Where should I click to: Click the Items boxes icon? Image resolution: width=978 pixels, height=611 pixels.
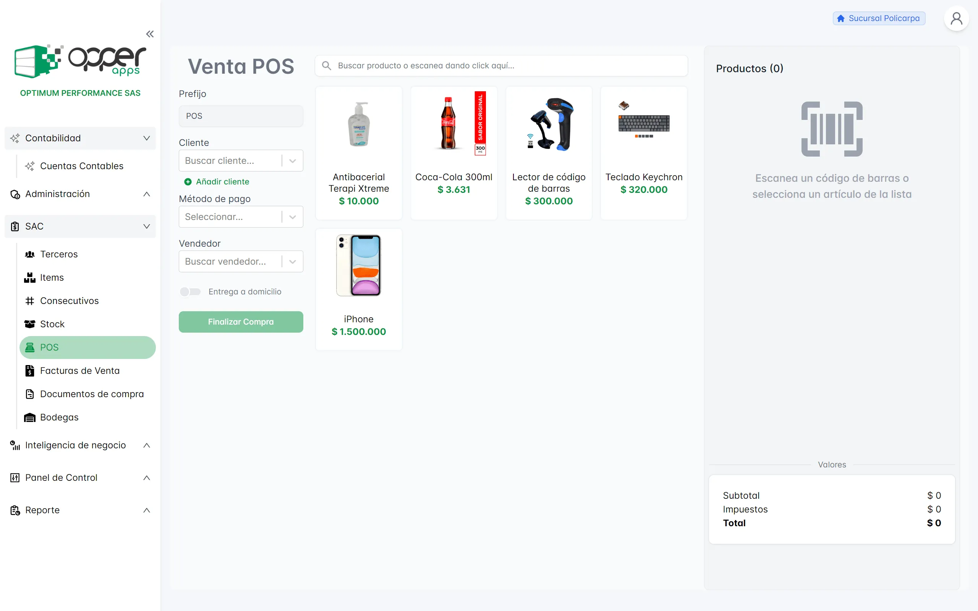[x=30, y=278]
